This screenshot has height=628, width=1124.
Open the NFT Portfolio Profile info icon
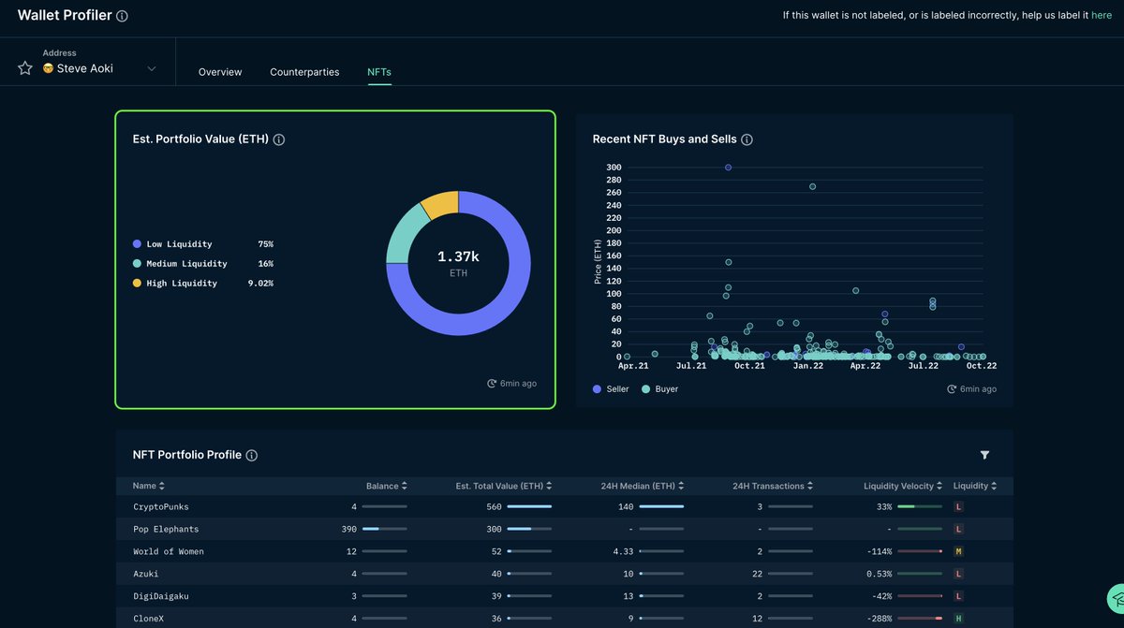click(250, 455)
